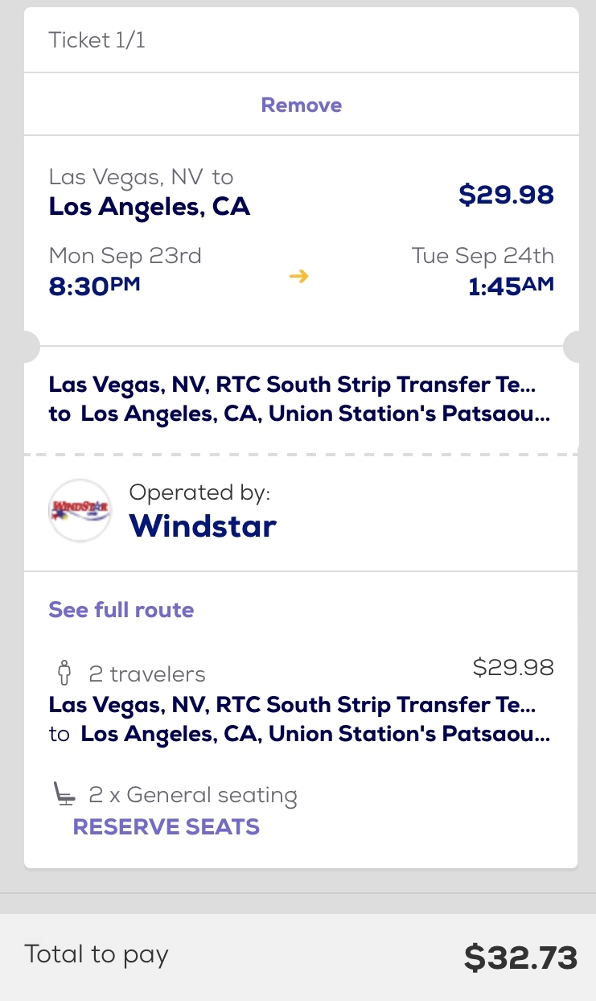Click the Windstar operator name

click(203, 526)
